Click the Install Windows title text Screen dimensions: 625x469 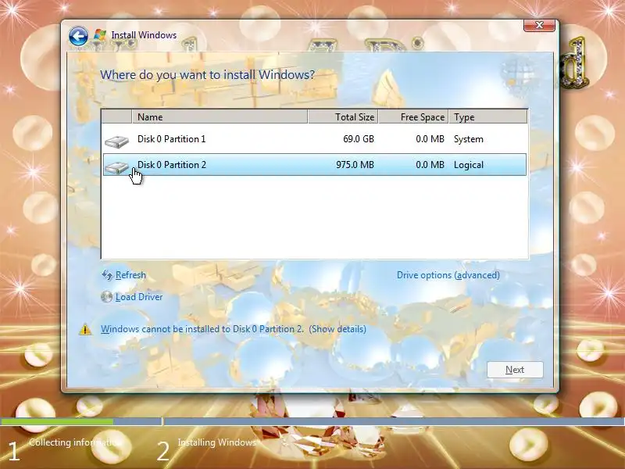pos(144,35)
